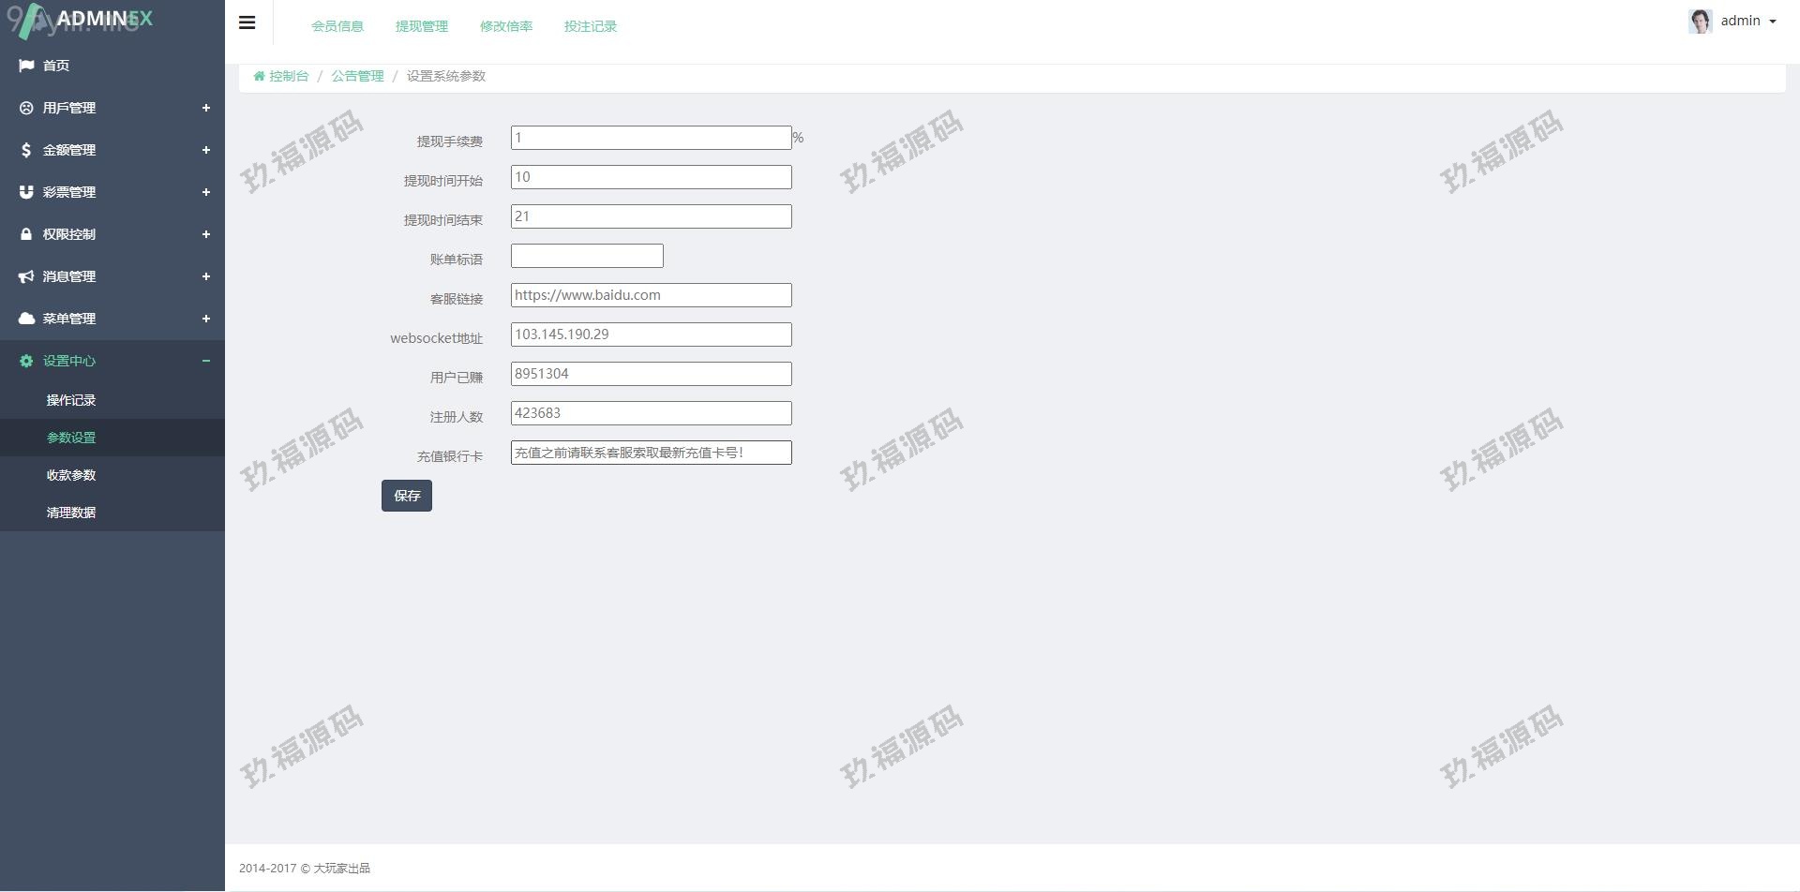Open the 提现管理 top navigation tab
1800x892 pixels.
coord(422,26)
